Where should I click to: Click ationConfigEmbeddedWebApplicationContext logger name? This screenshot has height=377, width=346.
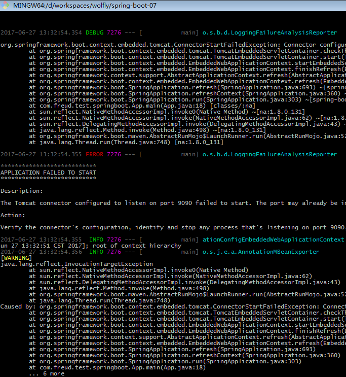pos(273,239)
